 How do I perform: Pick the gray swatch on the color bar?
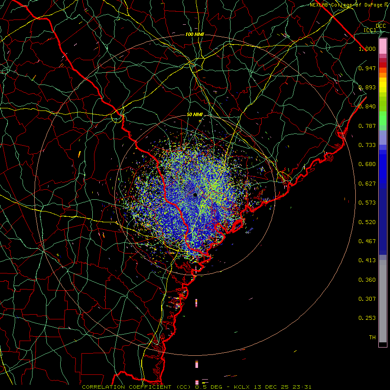tap(383, 301)
